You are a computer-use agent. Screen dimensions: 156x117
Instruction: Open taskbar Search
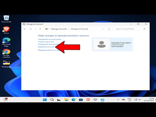click(x=52, y=99)
